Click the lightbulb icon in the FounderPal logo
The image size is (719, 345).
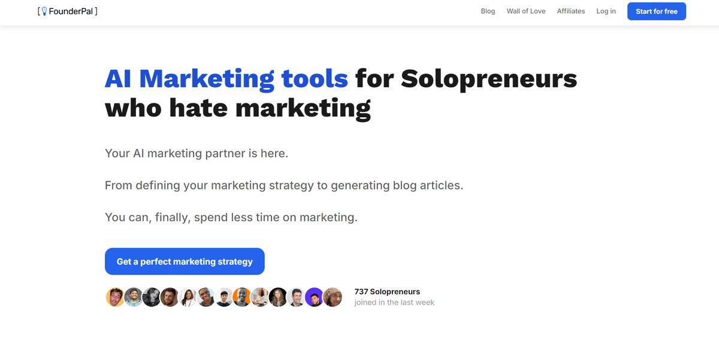coord(44,10)
